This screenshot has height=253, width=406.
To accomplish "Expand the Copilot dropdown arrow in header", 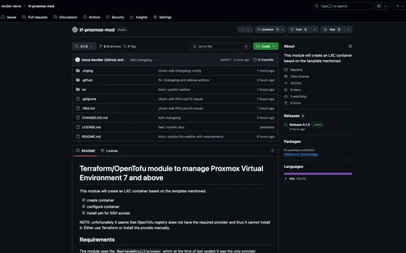I will point(385,6).
